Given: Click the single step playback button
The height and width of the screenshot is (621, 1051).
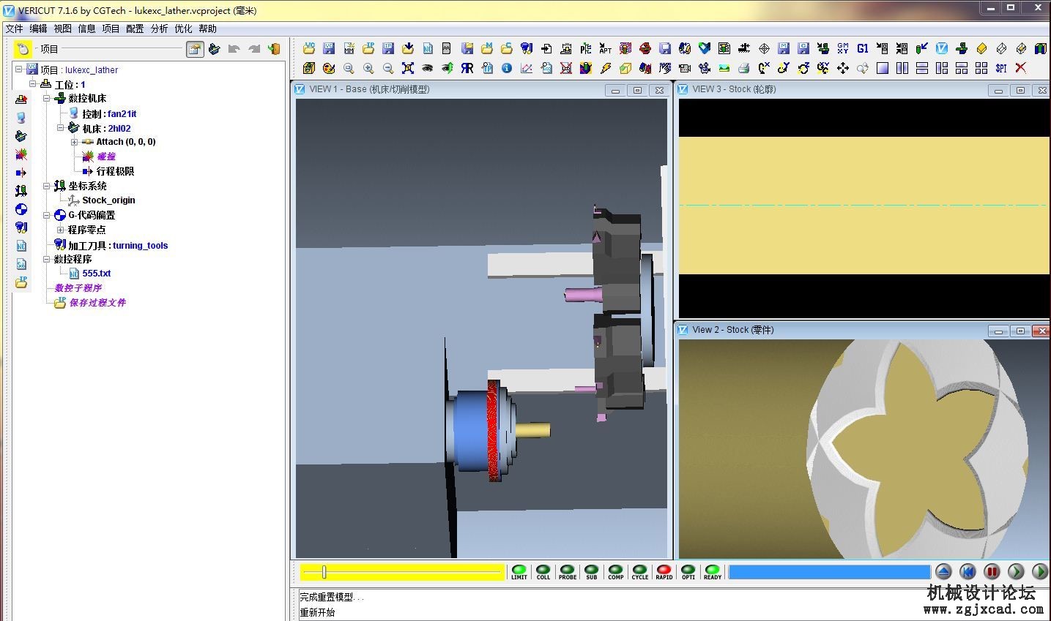Looking at the screenshot, I should (x=1016, y=572).
